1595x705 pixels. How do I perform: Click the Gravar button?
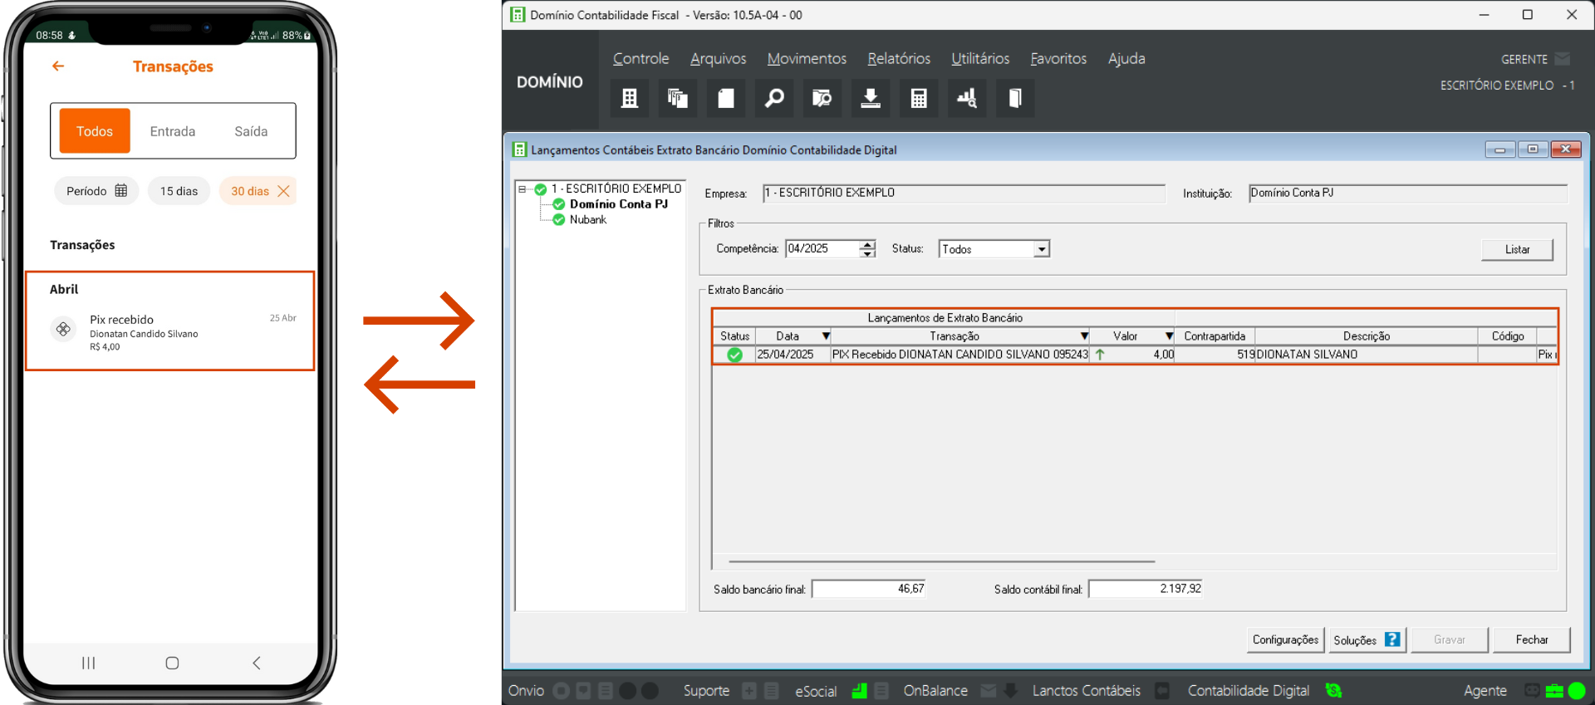click(1449, 639)
